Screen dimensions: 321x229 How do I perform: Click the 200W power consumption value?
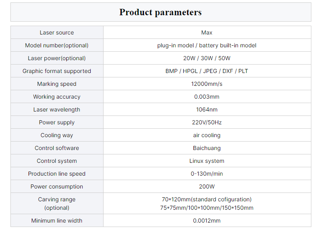point(207,186)
